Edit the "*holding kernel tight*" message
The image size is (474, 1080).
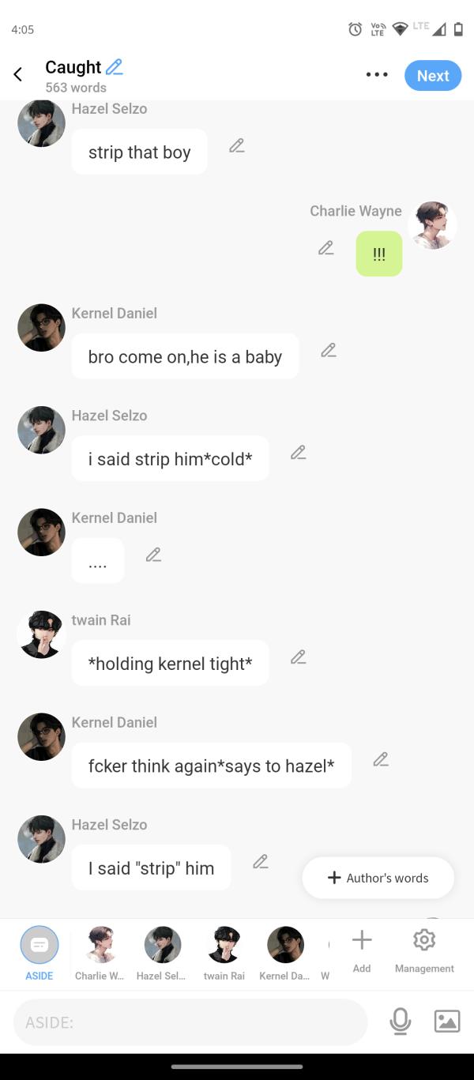coord(298,657)
